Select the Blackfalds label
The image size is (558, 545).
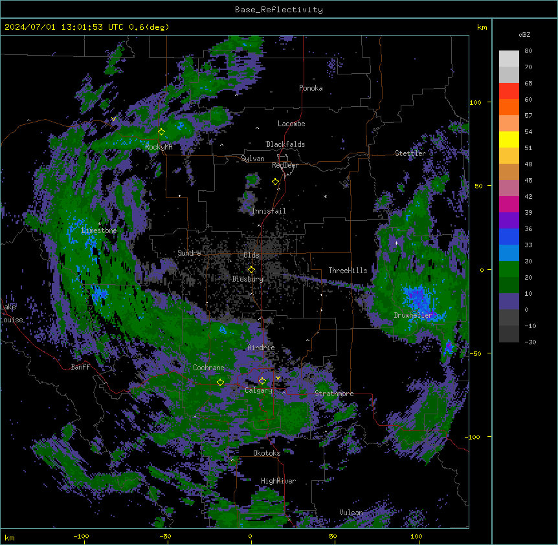tap(285, 144)
